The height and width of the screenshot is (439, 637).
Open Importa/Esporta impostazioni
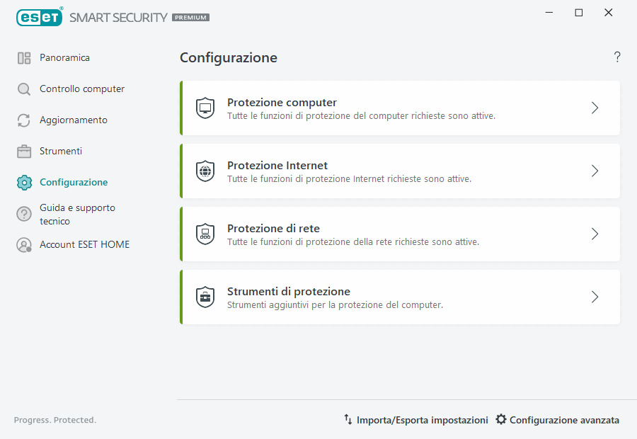tap(415, 419)
